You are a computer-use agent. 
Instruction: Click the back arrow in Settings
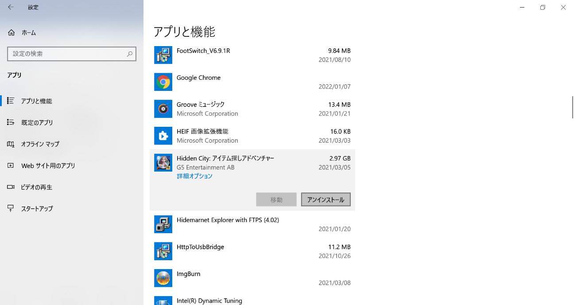[10, 7]
